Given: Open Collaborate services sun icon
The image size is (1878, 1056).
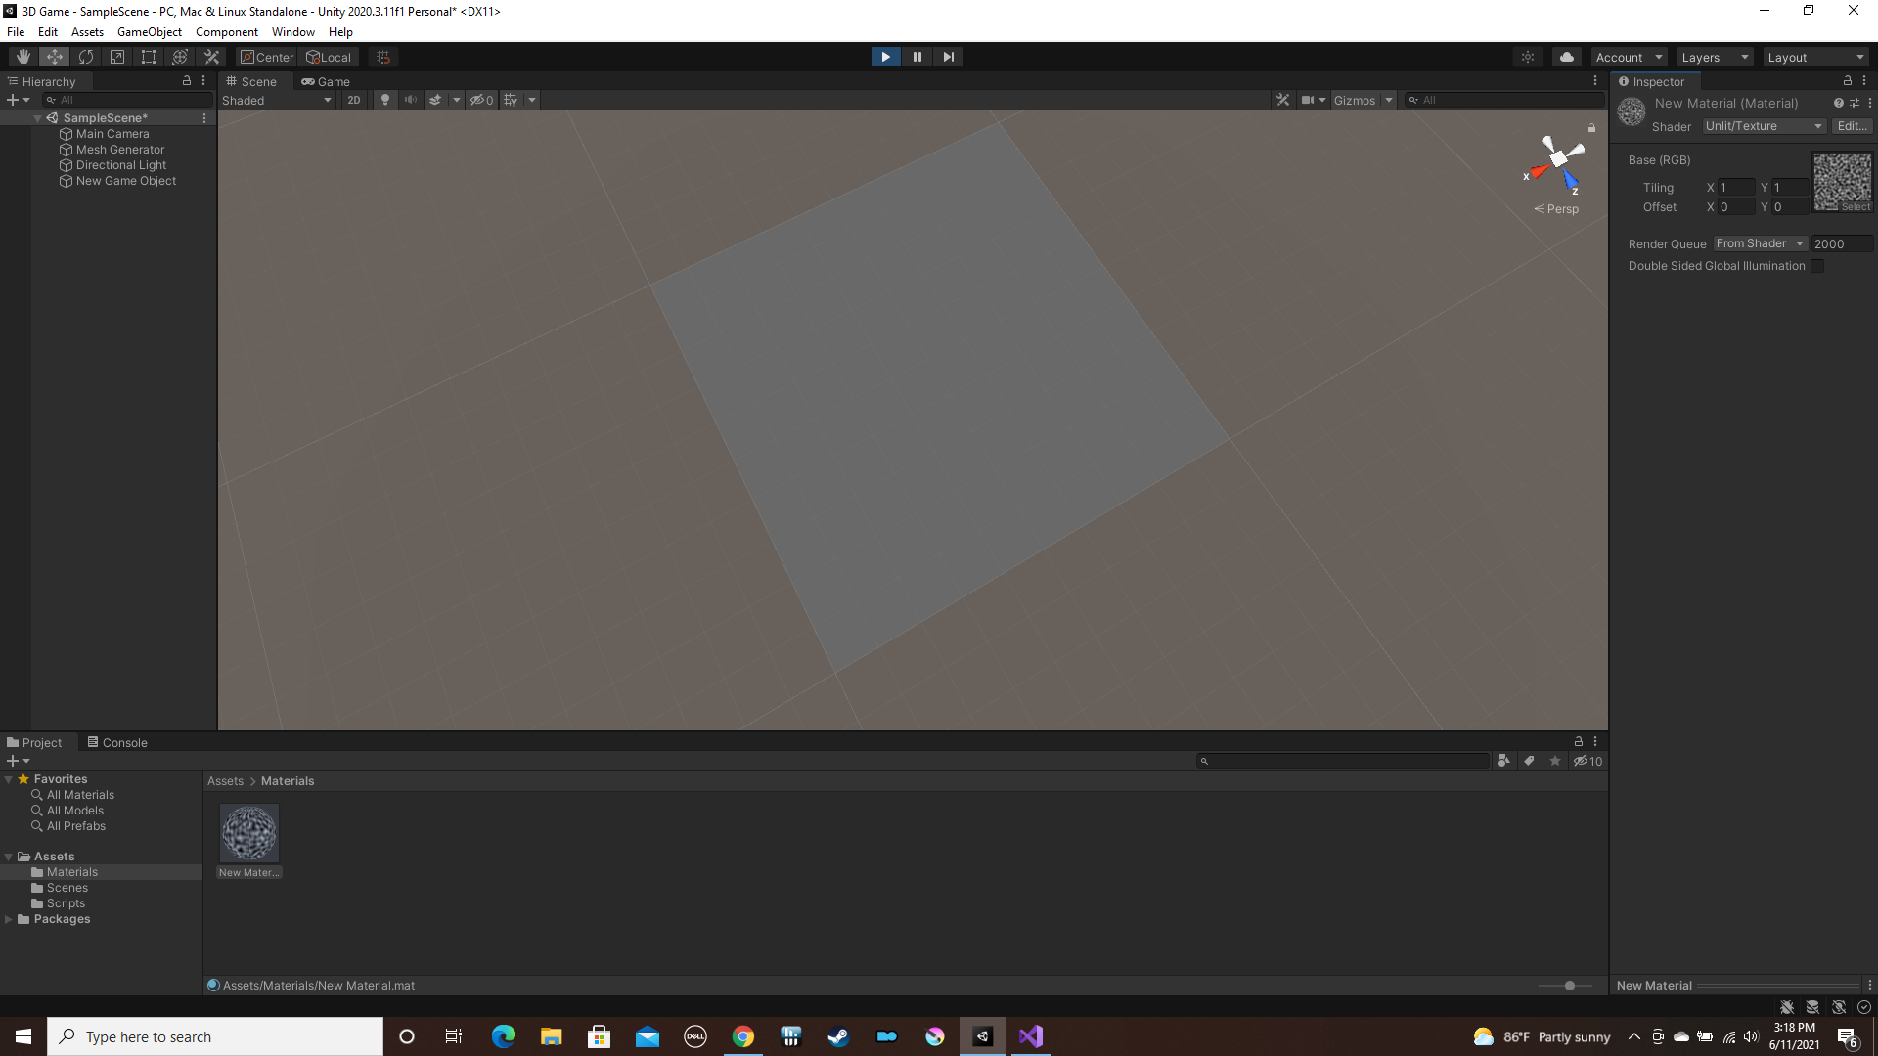Looking at the screenshot, I should (x=1528, y=57).
